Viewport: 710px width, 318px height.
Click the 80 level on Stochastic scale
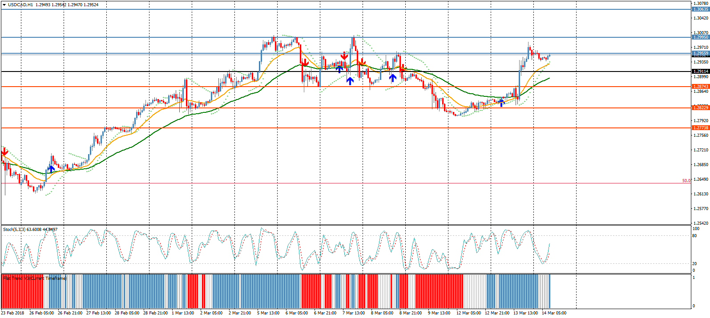(694, 236)
